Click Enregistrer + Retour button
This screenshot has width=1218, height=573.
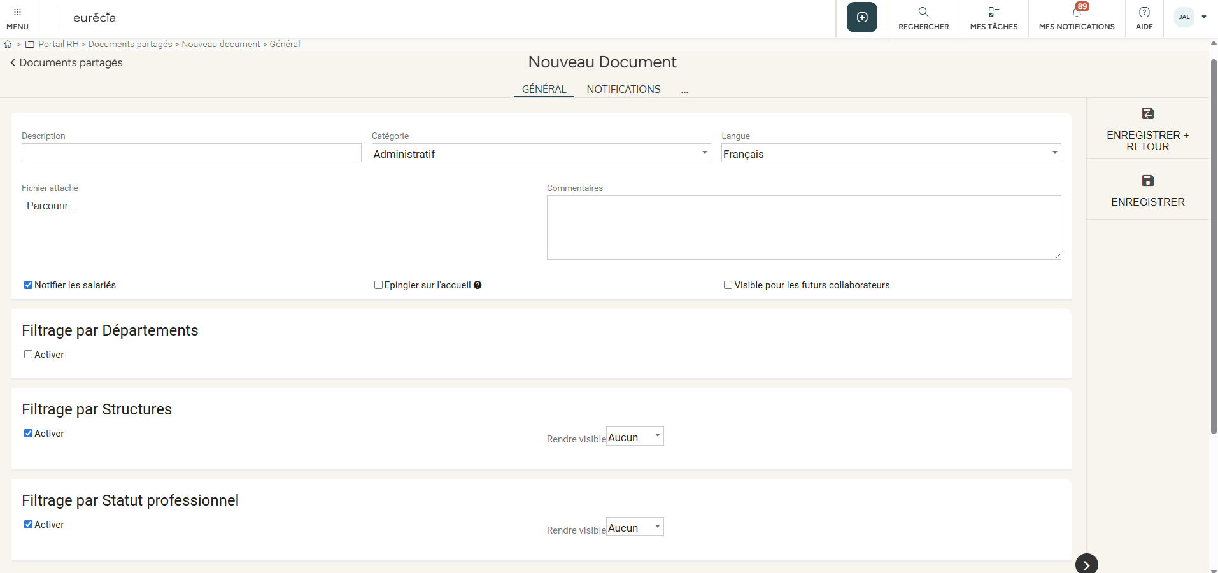tap(1147, 129)
